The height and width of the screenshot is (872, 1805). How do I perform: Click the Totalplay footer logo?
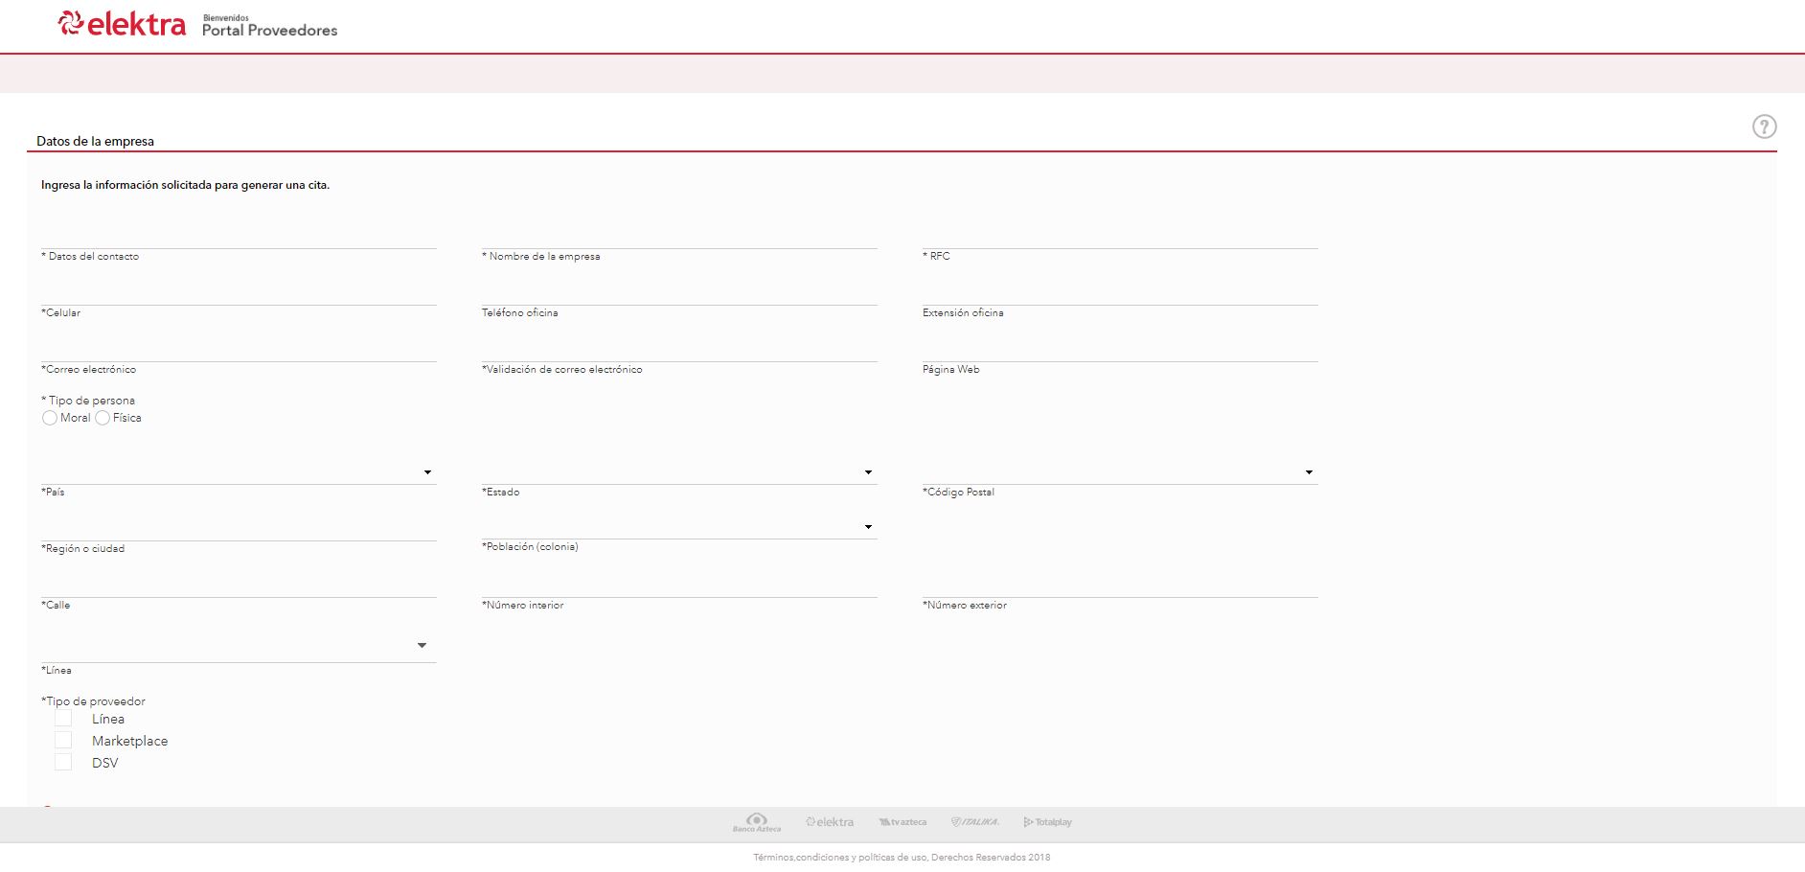(1047, 822)
